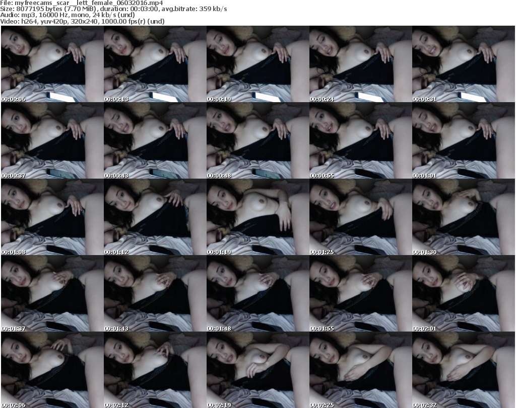Click the thumbnail labeled 00:00:37
The image size is (516, 408).
[x=52, y=141]
